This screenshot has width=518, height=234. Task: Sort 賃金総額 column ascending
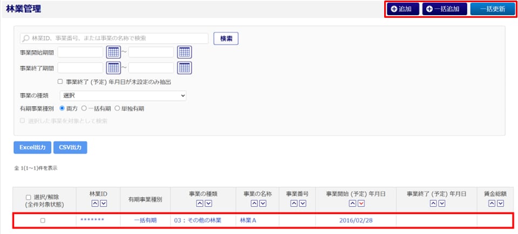(492, 204)
